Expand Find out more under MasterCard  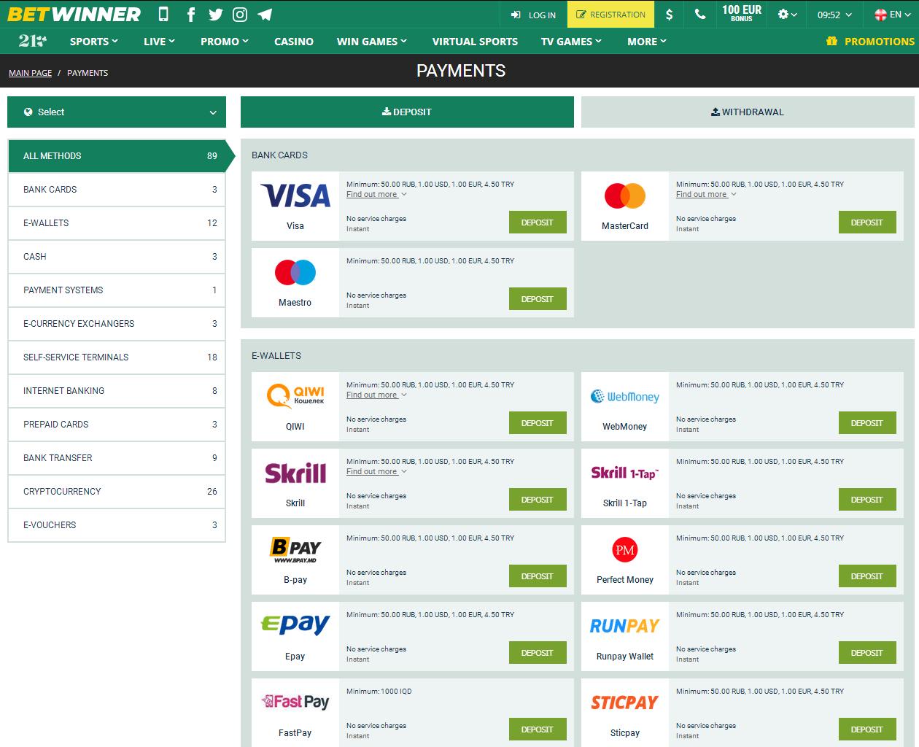pyautogui.click(x=706, y=194)
